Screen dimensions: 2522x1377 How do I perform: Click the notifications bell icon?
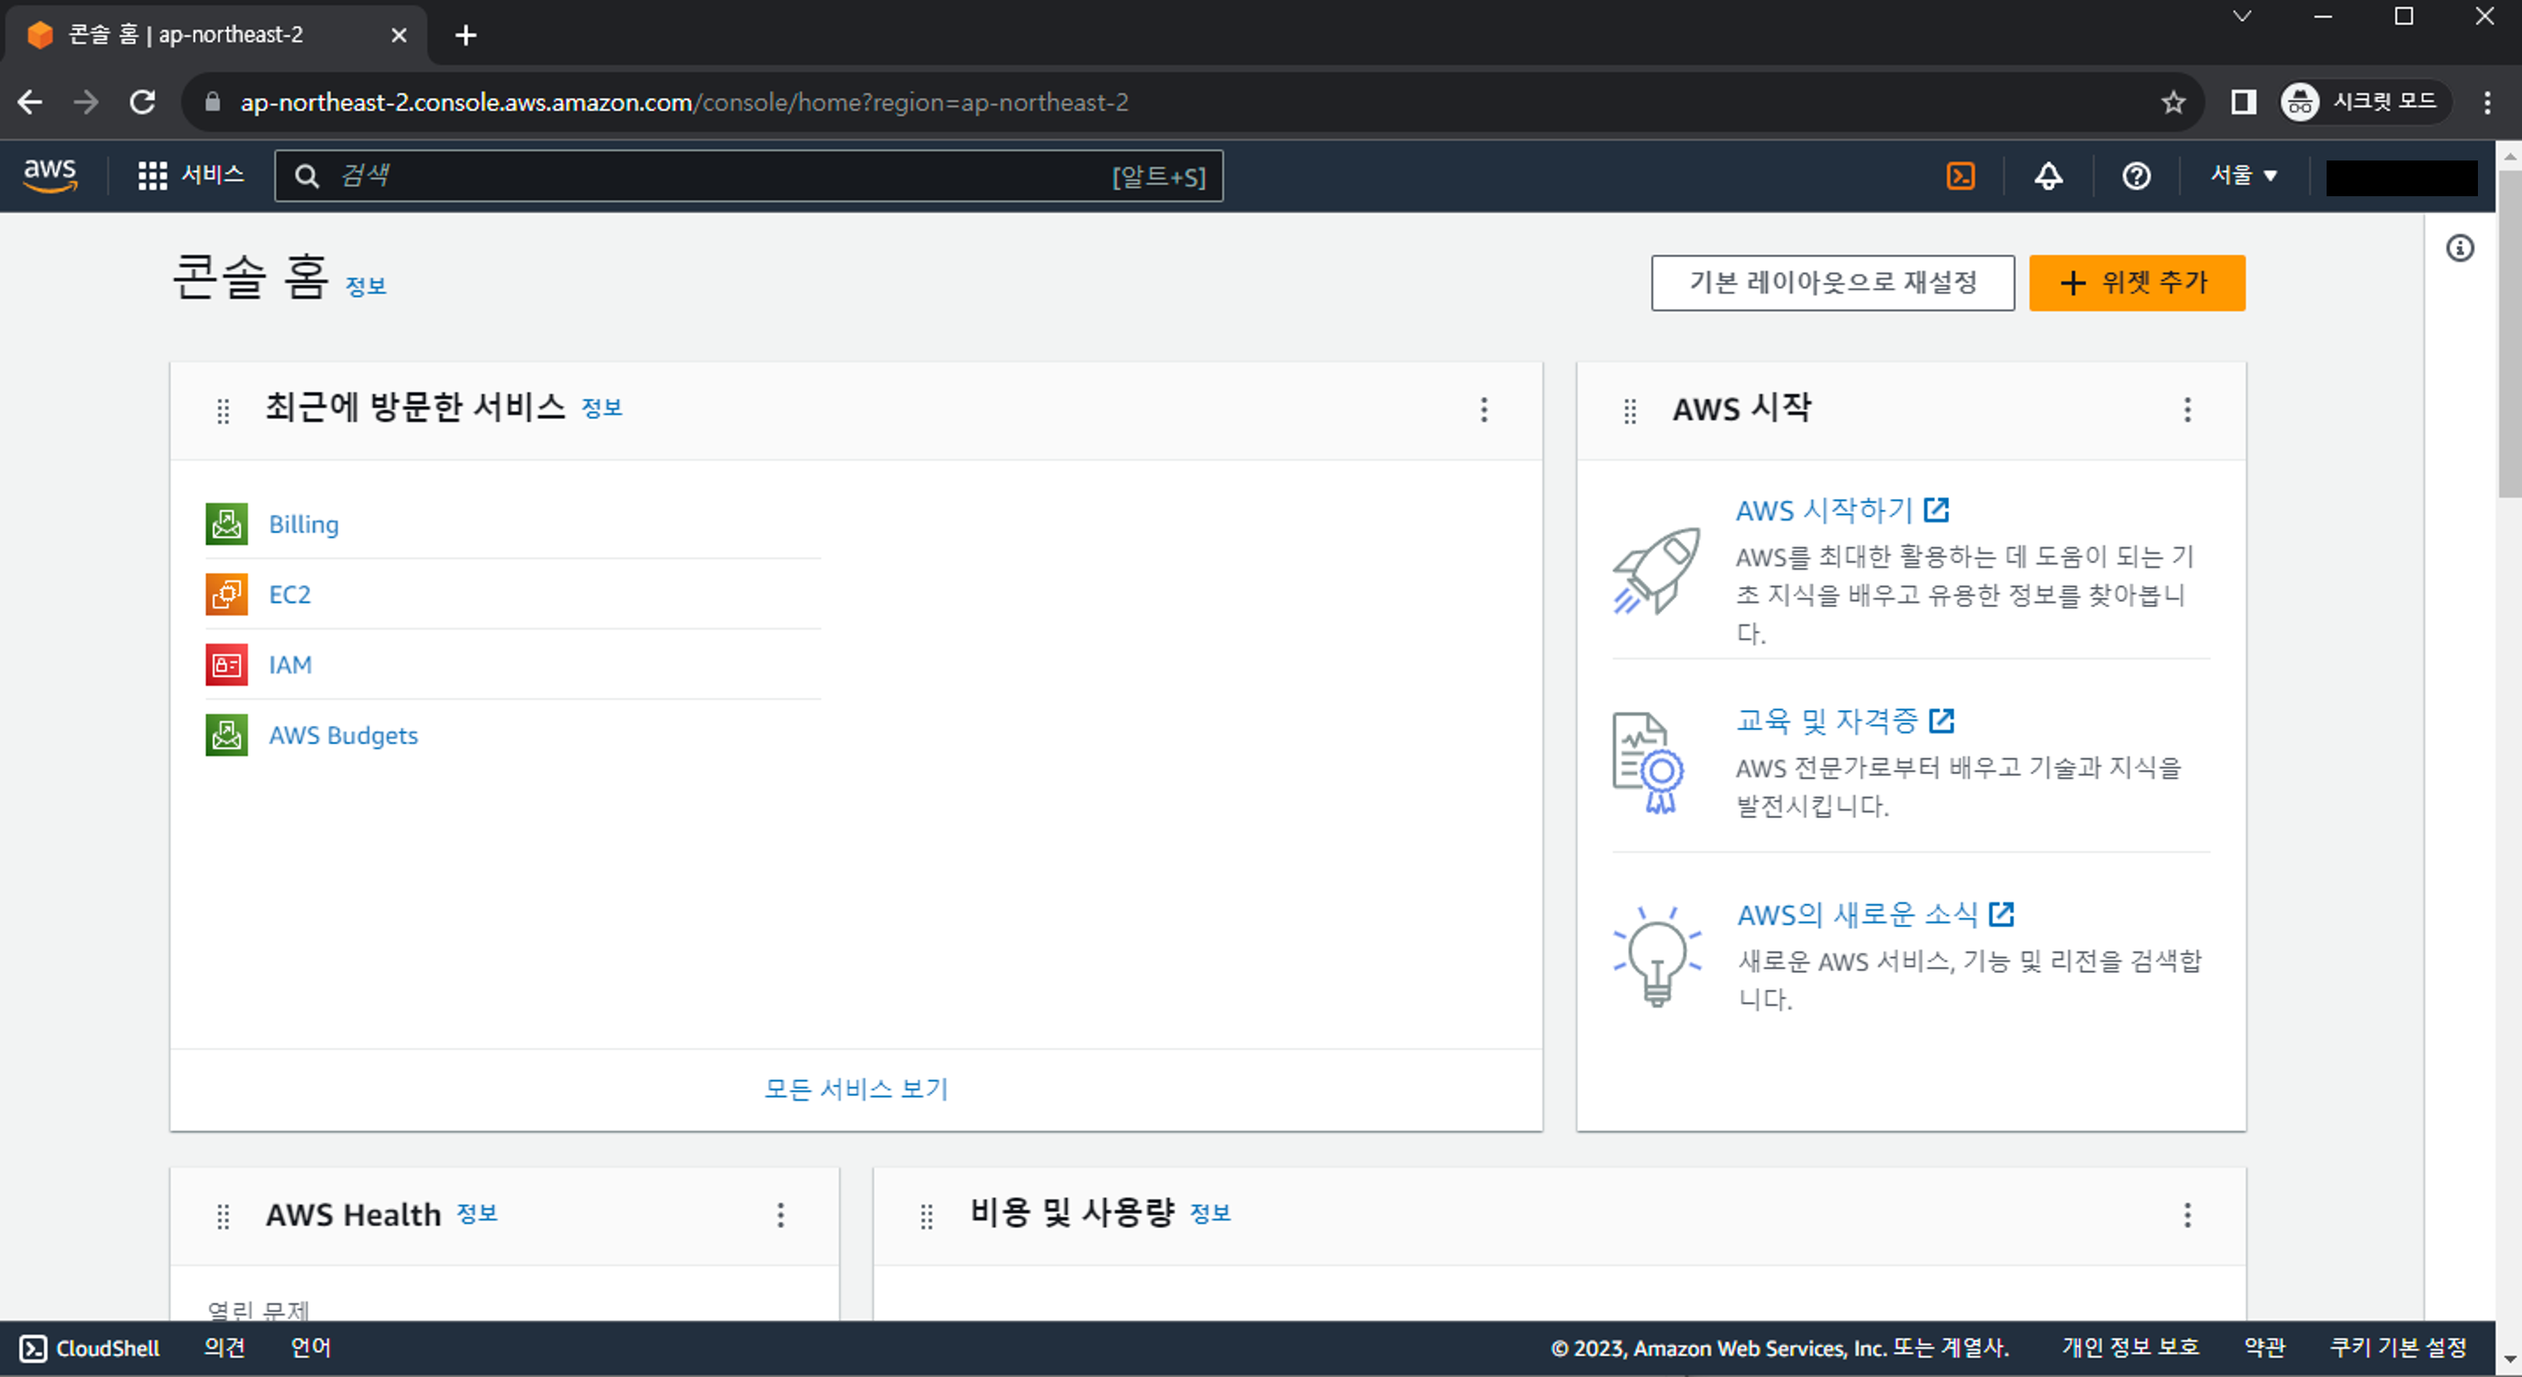coord(2048,176)
